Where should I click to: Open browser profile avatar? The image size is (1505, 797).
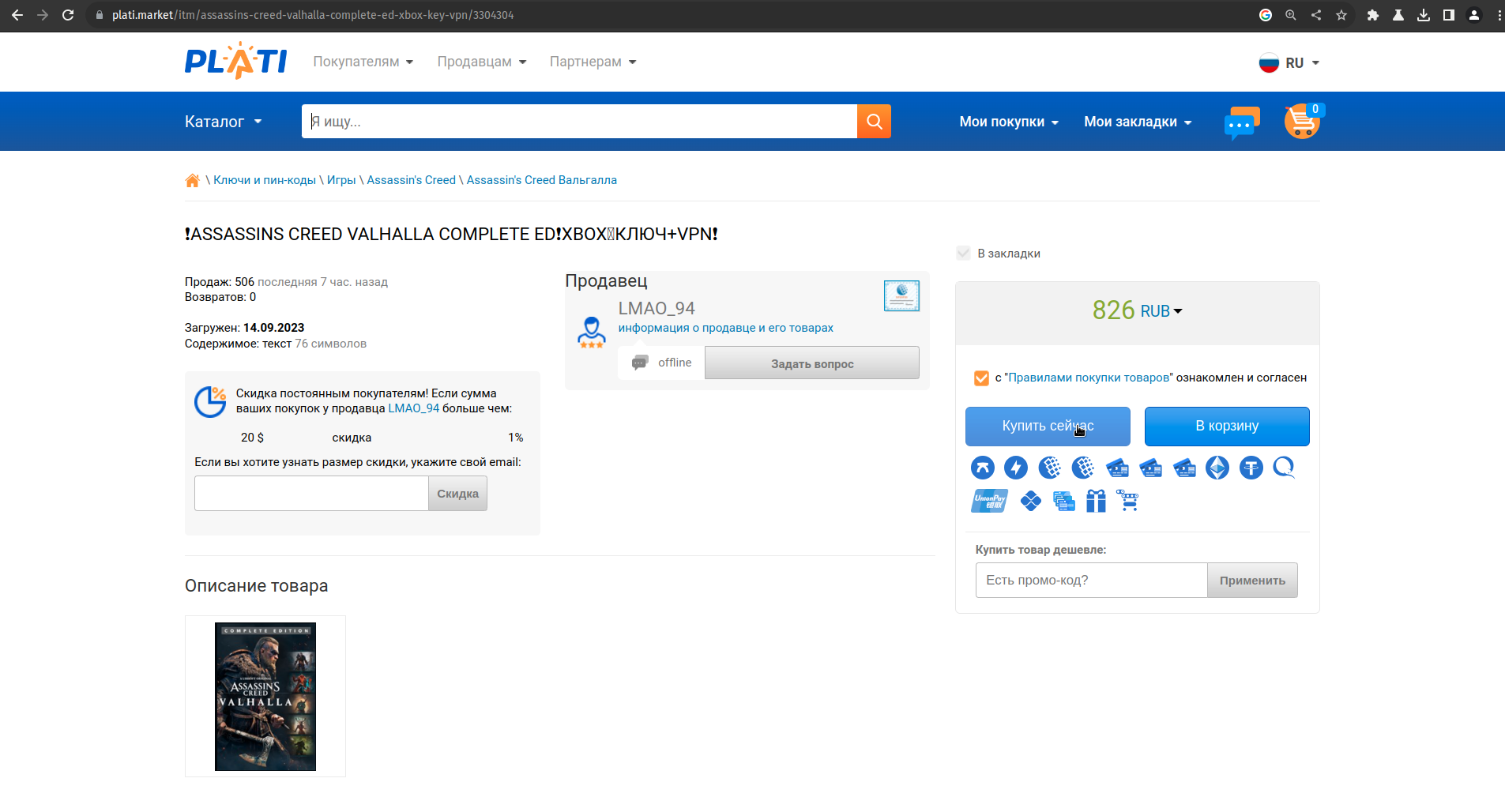pyautogui.click(x=1474, y=15)
